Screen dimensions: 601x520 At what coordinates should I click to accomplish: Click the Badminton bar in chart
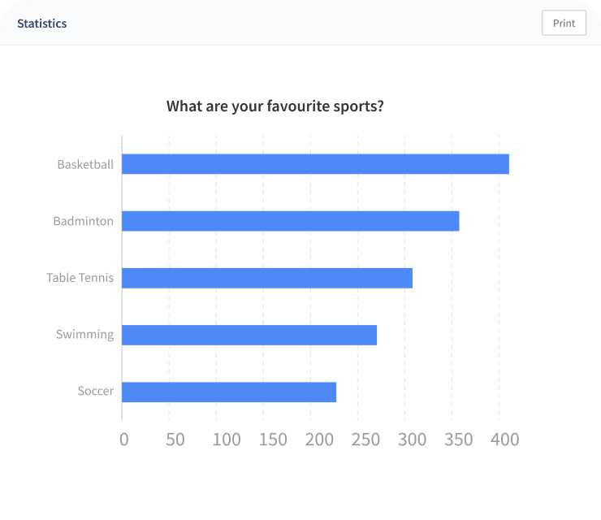[x=291, y=221]
